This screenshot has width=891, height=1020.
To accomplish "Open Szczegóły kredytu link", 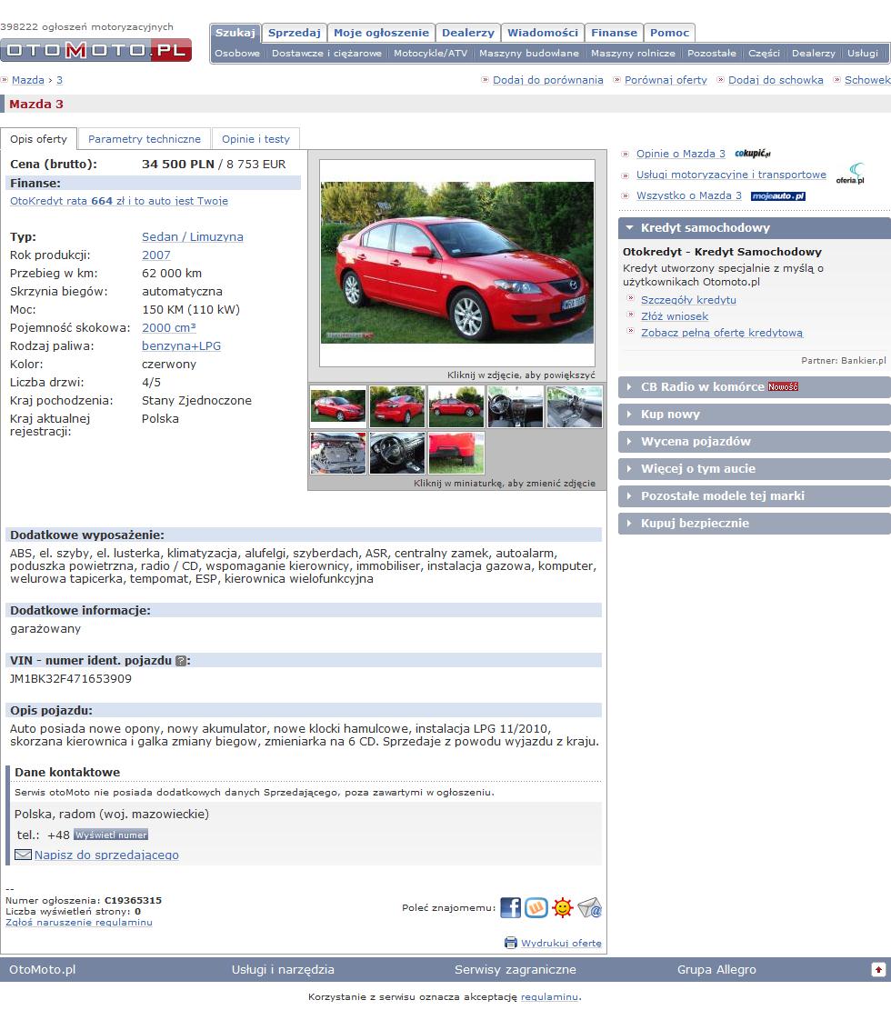I will tap(688, 300).
